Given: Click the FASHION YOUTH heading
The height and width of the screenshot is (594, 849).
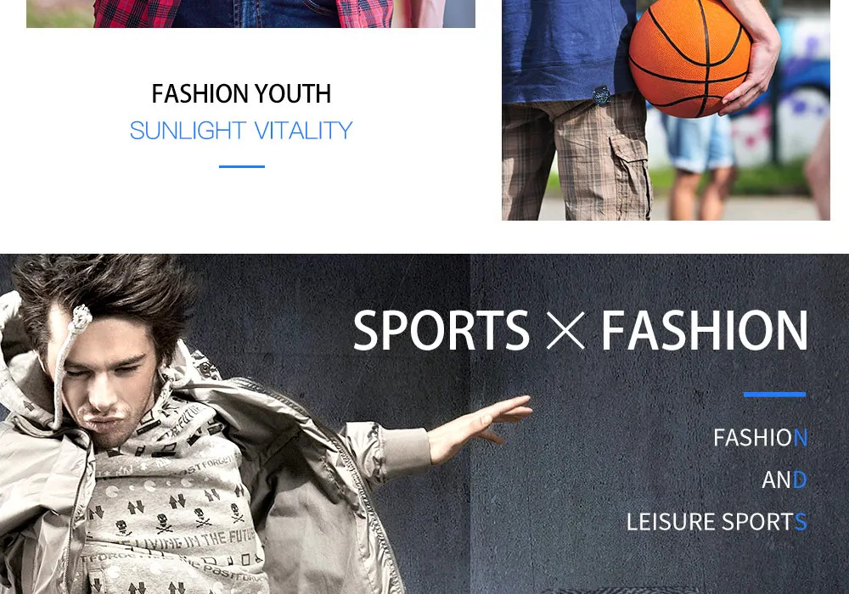Looking at the screenshot, I should coord(241,93).
